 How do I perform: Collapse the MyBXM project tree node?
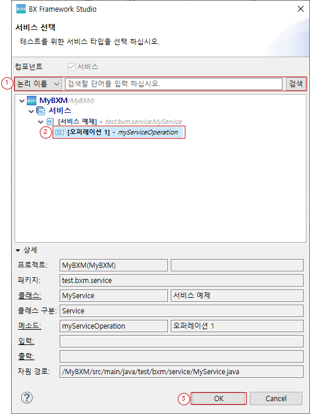22,101
